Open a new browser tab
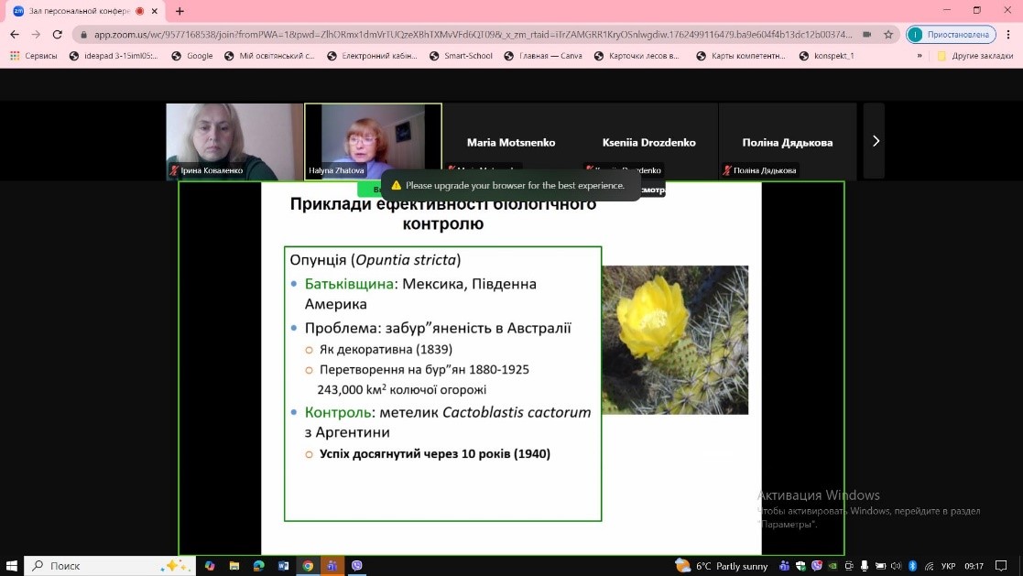1023x576 pixels. pos(180,11)
